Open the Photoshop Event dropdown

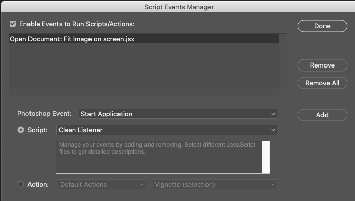coord(177,114)
